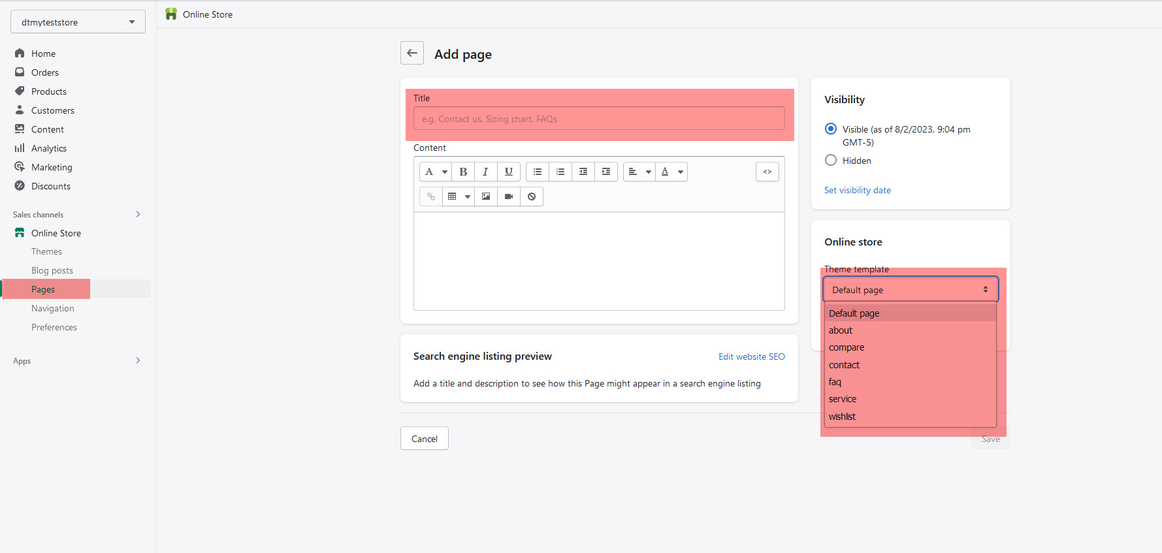
Task: Insert a bulleted list
Action: [x=537, y=172]
